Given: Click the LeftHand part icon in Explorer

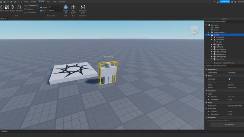Looking at the screenshot, I should coord(215,47).
